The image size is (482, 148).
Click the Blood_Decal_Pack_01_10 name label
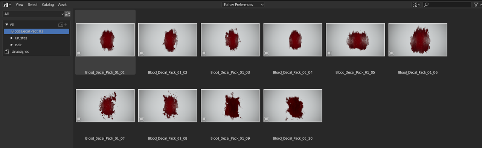293,139
